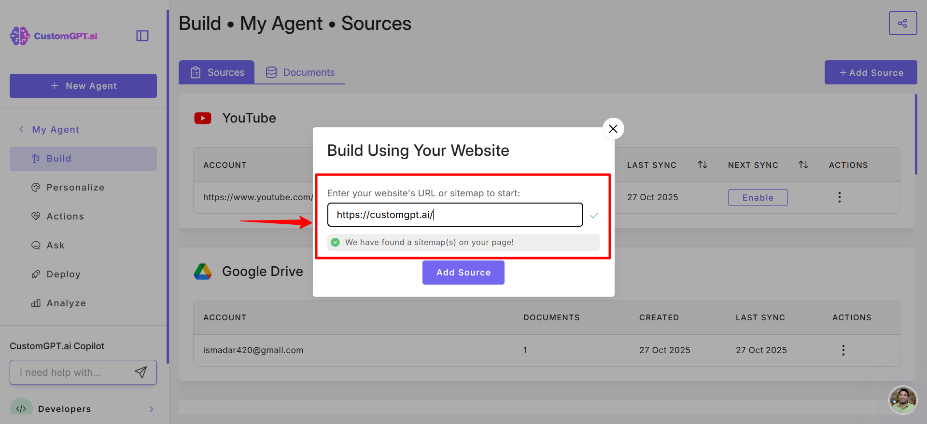
Task: Click the YouTube logo icon
Action: tap(203, 118)
